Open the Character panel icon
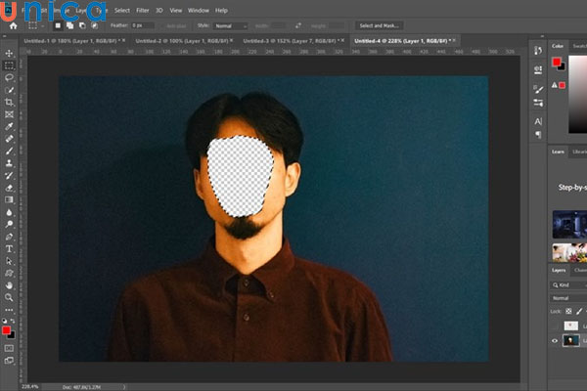The width and height of the screenshot is (587, 391). click(538, 121)
